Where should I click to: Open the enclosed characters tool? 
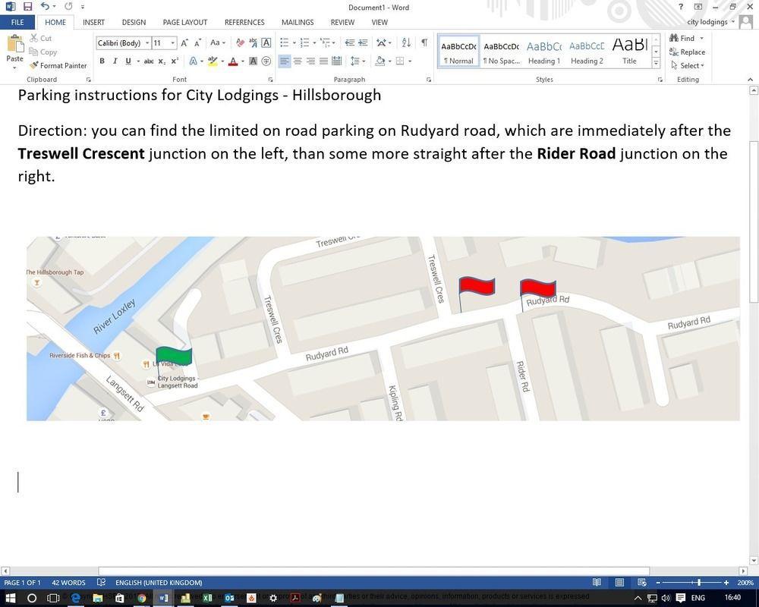(266, 61)
